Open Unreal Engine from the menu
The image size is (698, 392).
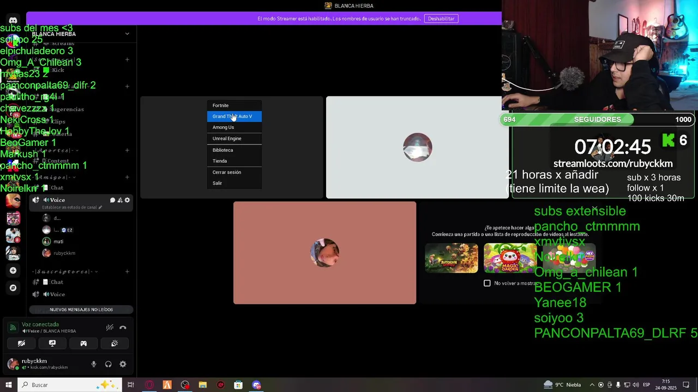click(234, 138)
